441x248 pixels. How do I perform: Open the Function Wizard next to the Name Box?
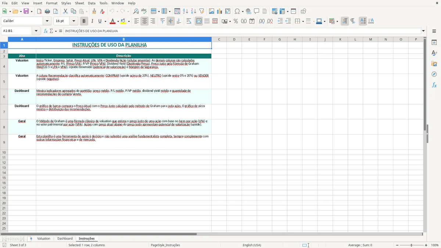[46, 31]
